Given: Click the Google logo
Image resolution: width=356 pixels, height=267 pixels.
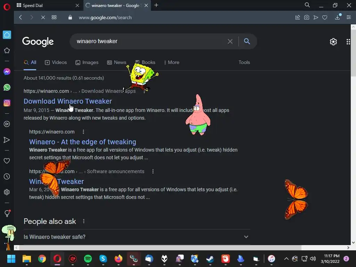Looking at the screenshot, I should [38, 42].
